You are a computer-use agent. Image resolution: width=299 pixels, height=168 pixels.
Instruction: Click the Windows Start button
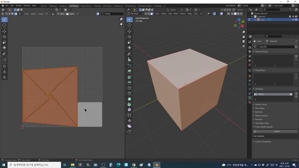tap(4, 165)
